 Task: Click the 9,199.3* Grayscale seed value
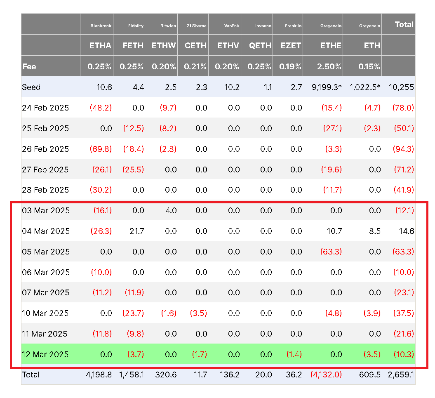327,87
